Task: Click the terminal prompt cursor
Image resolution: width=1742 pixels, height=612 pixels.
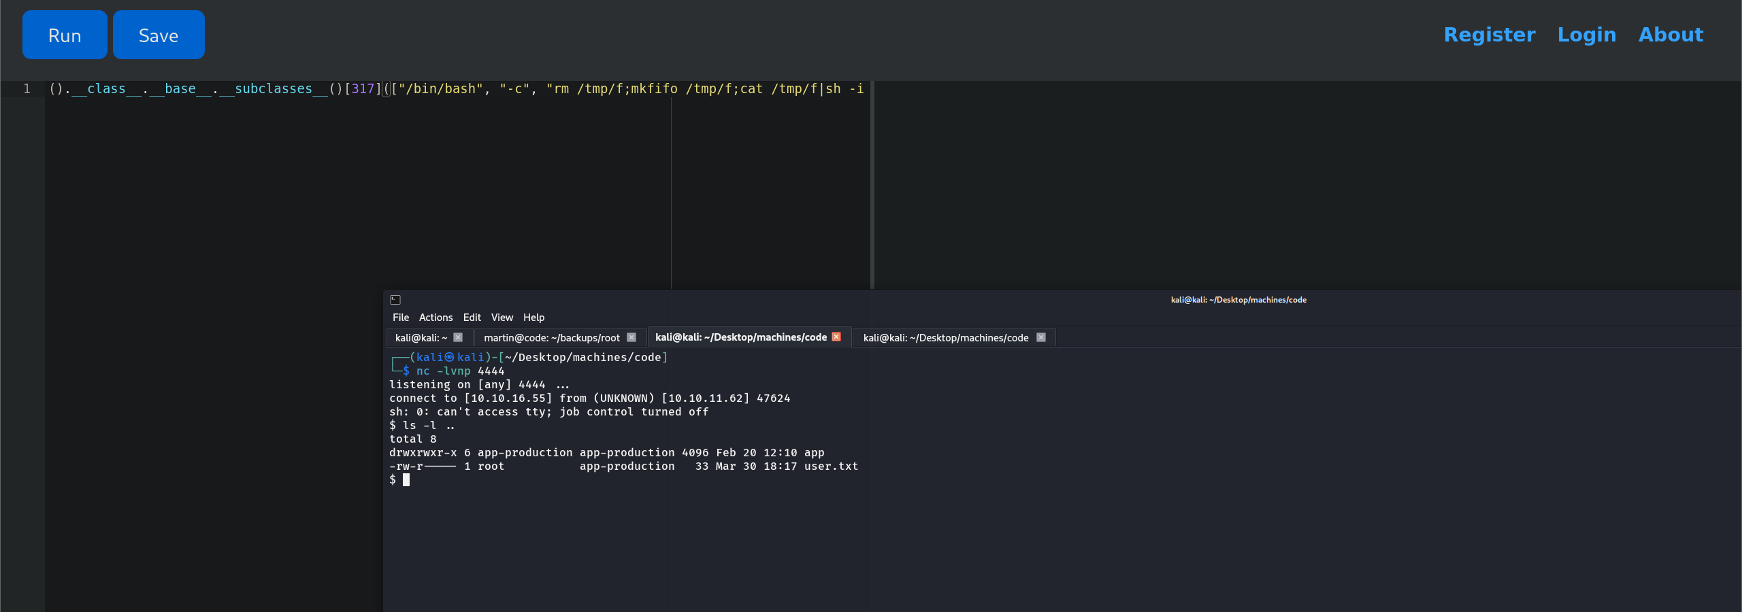Action: [406, 480]
